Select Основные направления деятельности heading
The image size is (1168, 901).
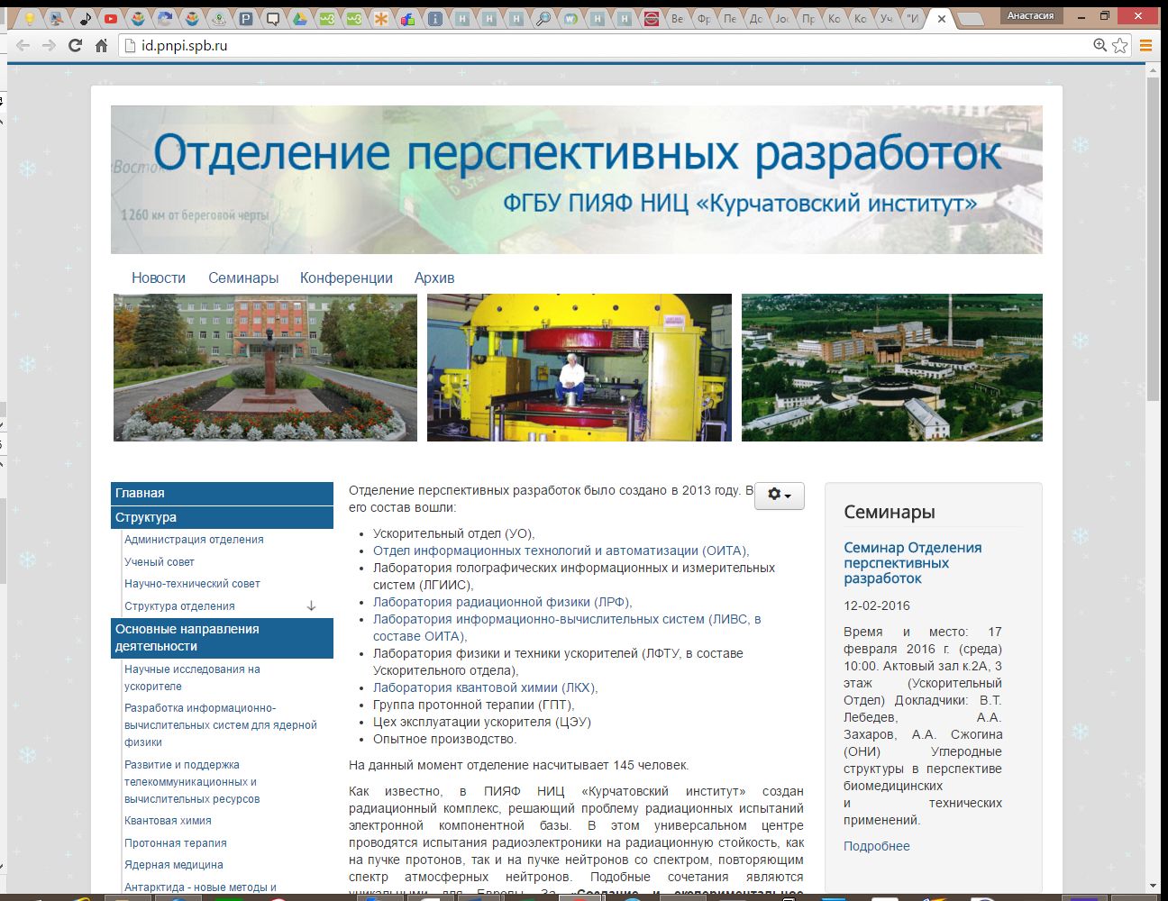[x=222, y=638]
